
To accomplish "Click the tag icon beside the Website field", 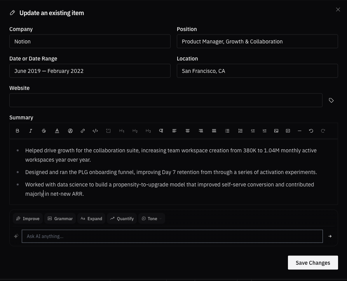I will point(331,100).
